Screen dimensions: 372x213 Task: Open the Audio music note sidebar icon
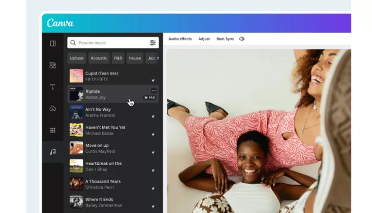click(x=53, y=151)
